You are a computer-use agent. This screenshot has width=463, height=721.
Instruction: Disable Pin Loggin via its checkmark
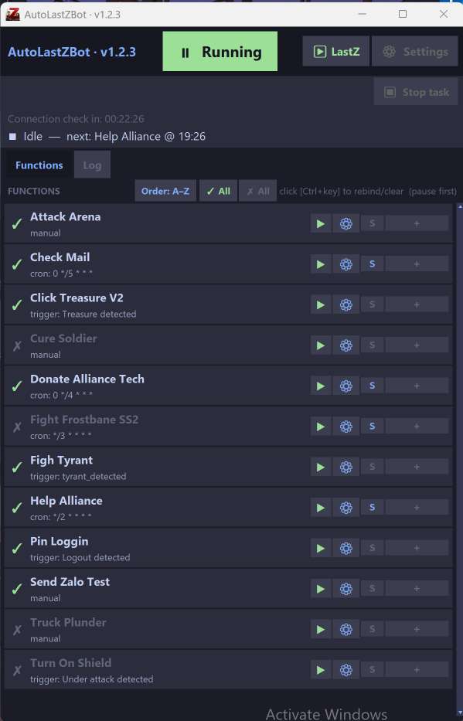click(x=17, y=549)
